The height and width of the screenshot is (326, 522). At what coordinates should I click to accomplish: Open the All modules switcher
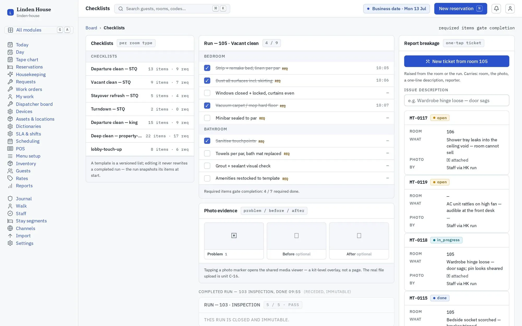(x=39, y=30)
